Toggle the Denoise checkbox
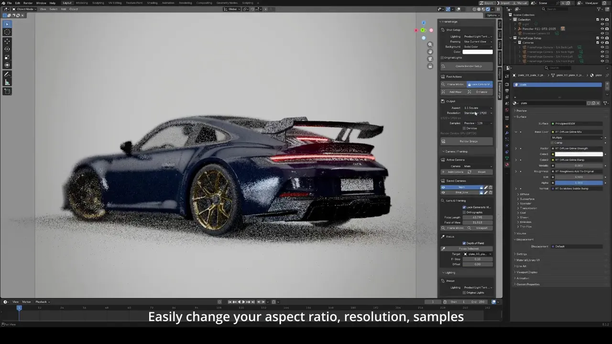The height and width of the screenshot is (344, 612). (x=464, y=129)
